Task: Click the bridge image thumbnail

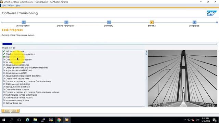Action: coord(182,78)
